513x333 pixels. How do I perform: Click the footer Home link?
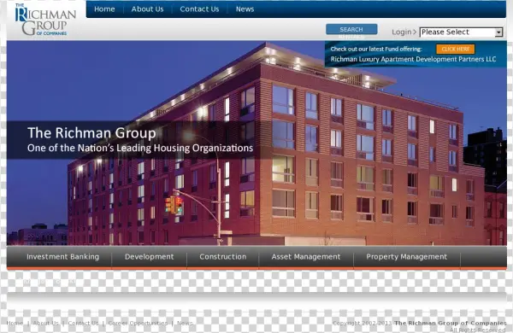point(15,324)
